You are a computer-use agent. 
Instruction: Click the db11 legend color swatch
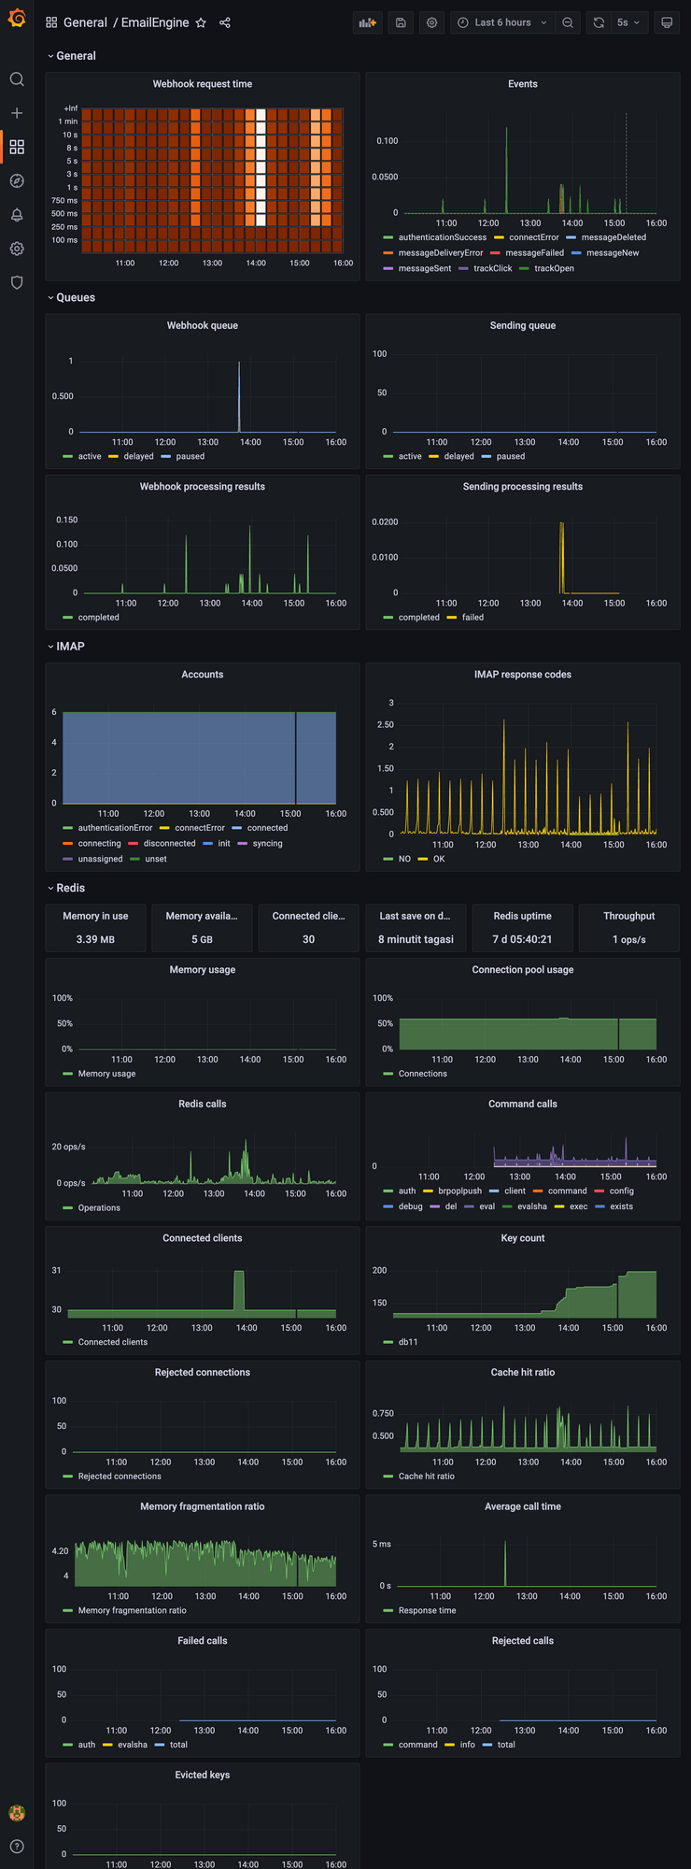pos(388,1342)
